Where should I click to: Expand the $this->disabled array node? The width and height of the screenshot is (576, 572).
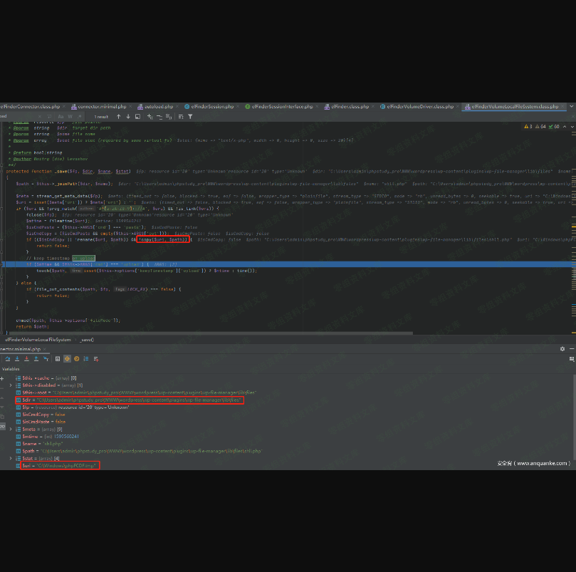tap(11, 385)
